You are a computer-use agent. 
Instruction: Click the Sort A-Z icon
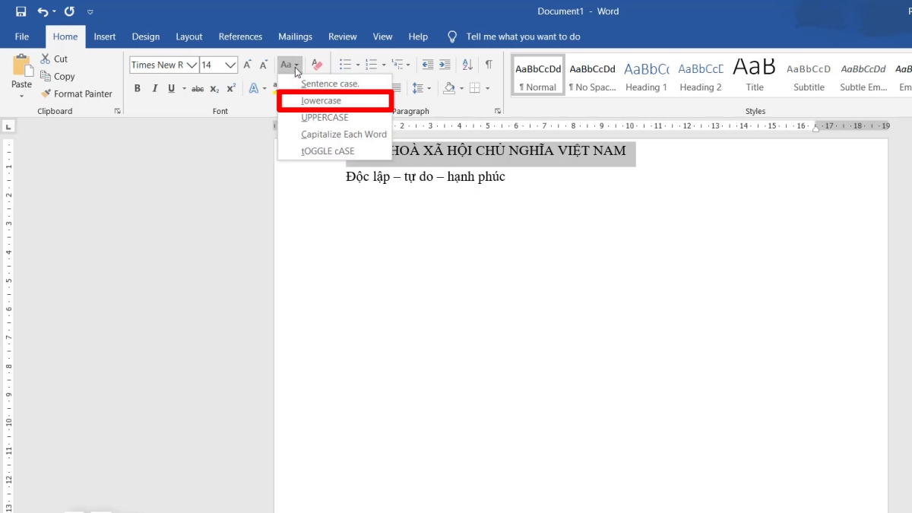[467, 65]
